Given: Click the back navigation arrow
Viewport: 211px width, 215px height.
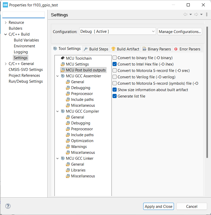Looking at the screenshot, I should [x=185, y=14].
